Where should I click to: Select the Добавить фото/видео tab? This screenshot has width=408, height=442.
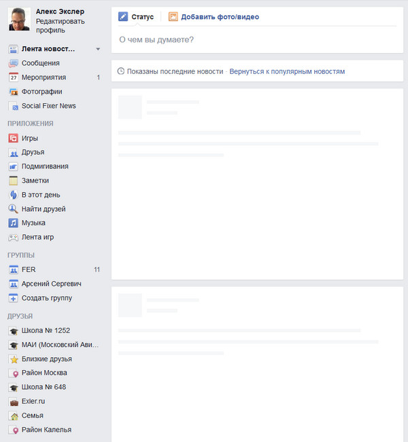(x=214, y=17)
